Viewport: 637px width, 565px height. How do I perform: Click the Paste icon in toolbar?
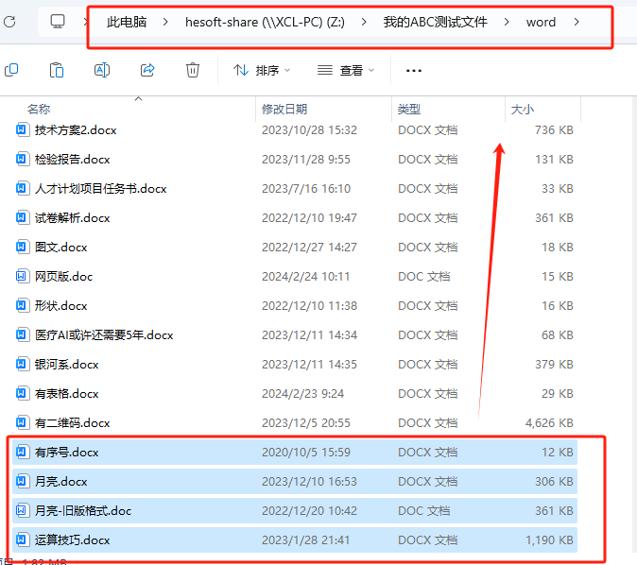tap(57, 70)
